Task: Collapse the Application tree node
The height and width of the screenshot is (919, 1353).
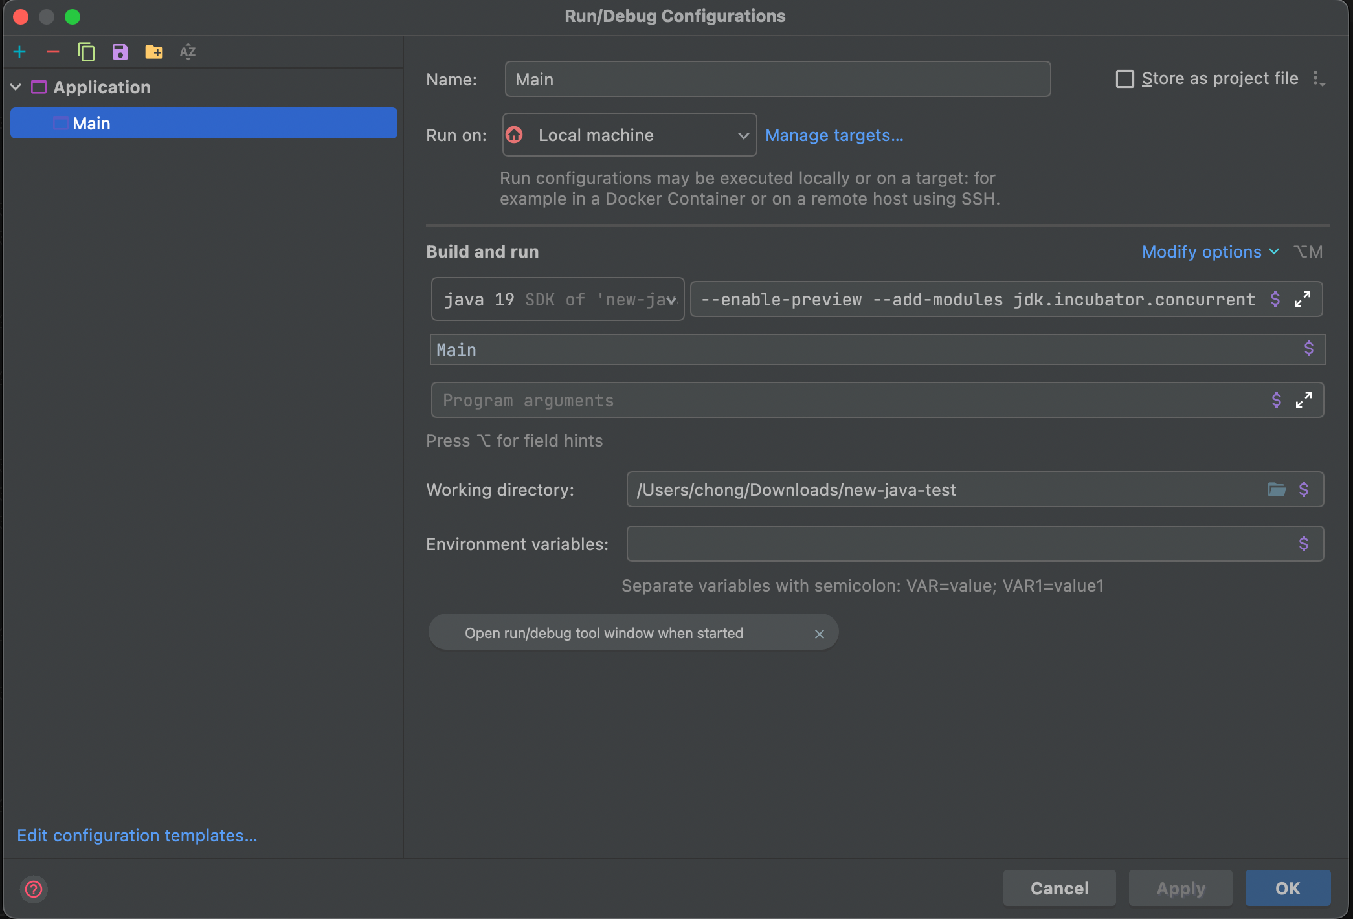Action: tap(16, 87)
